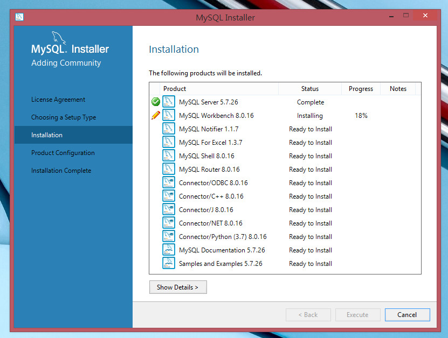Click the MySQL For Excel 1.3.7 icon
Image resolution: width=448 pixels, height=338 pixels.
[x=169, y=142]
